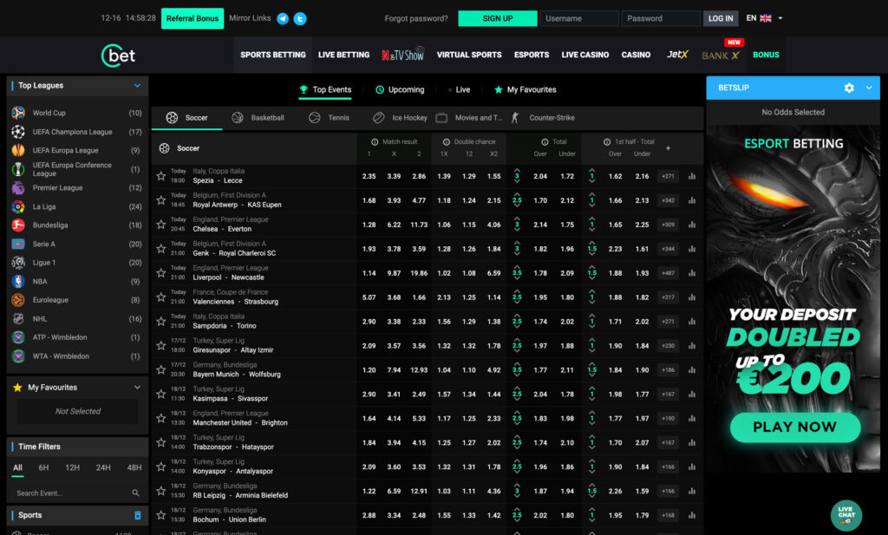The width and height of the screenshot is (888, 535).
Task: Open statistics icon for Bayern Munich - Wolfsburg
Action: coord(691,369)
